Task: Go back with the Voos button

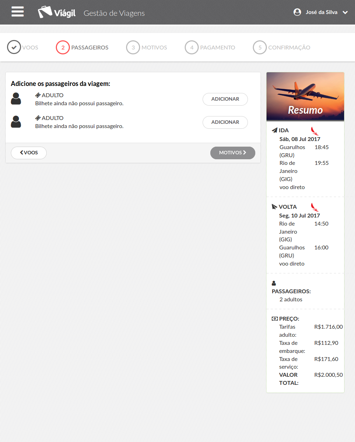Action: (29, 153)
